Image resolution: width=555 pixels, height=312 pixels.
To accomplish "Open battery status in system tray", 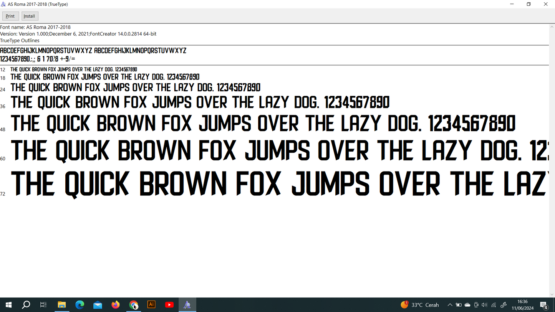I will [x=459, y=305].
